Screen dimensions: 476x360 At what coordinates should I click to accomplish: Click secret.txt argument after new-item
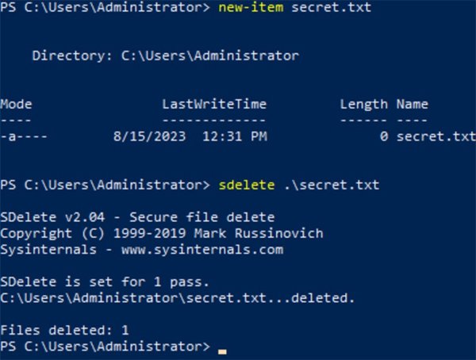pyautogui.click(x=321, y=9)
